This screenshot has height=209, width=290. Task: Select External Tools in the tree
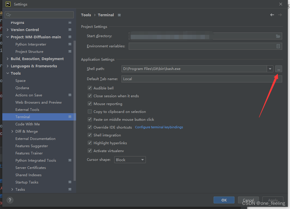click(27, 110)
